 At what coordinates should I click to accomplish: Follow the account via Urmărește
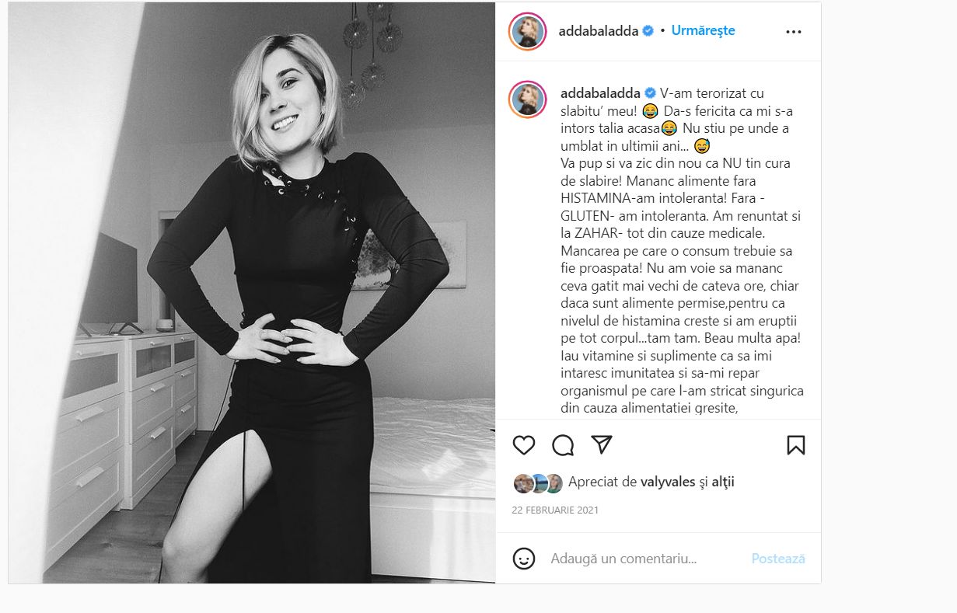click(703, 31)
